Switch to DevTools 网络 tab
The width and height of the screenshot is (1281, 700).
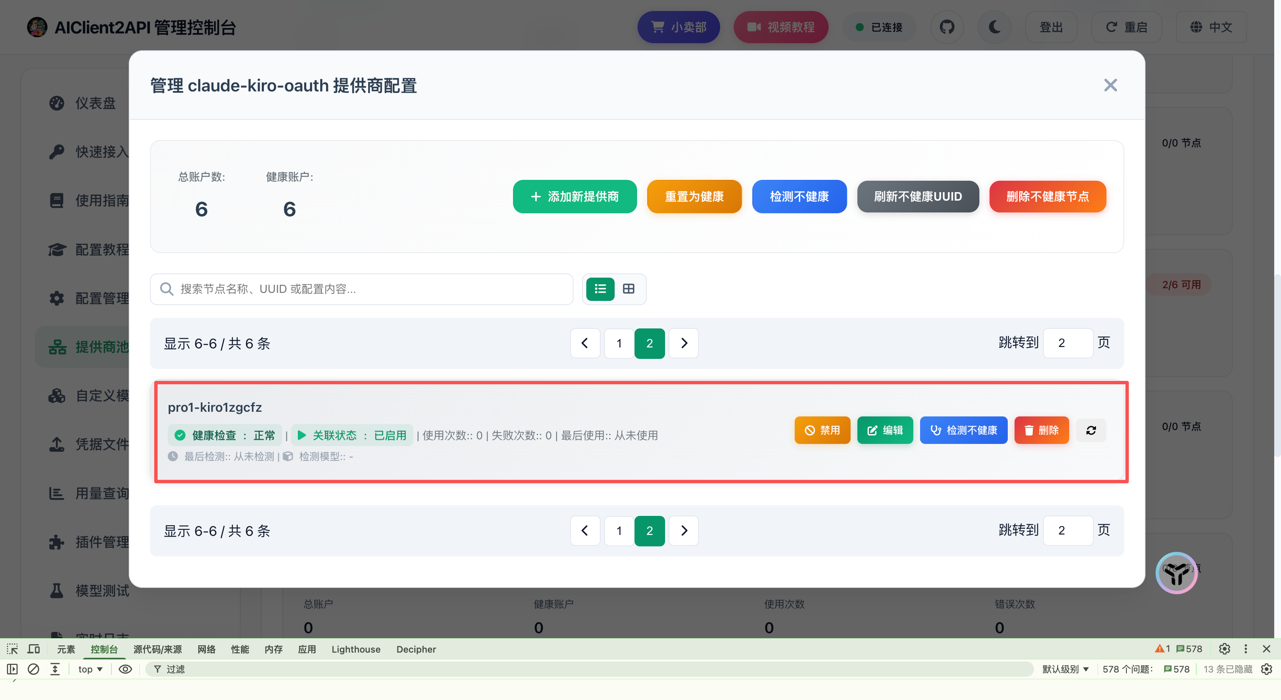tap(206, 649)
